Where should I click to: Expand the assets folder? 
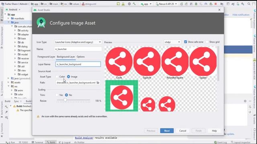(8, 82)
